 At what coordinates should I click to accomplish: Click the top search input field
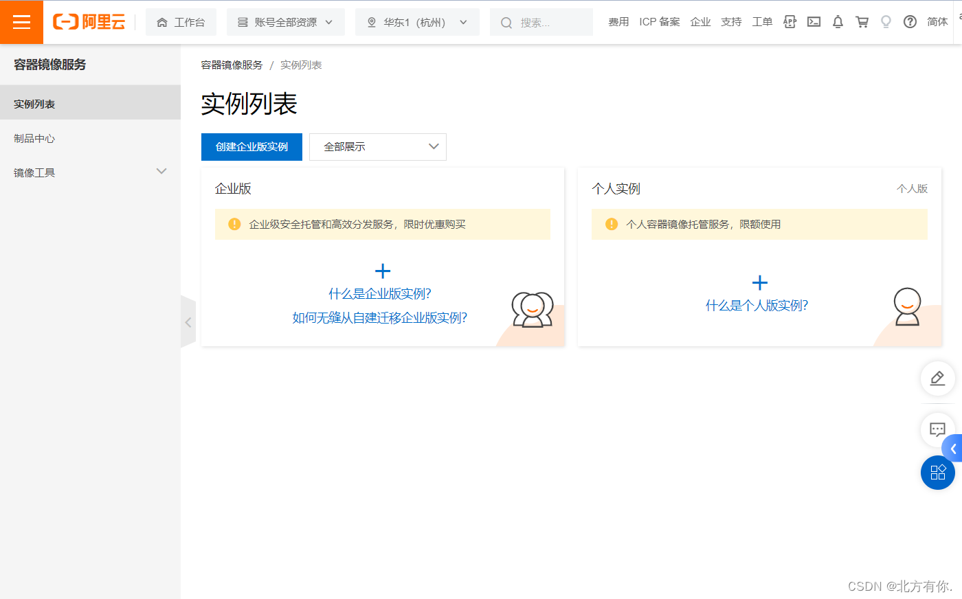[x=541, y=22]
